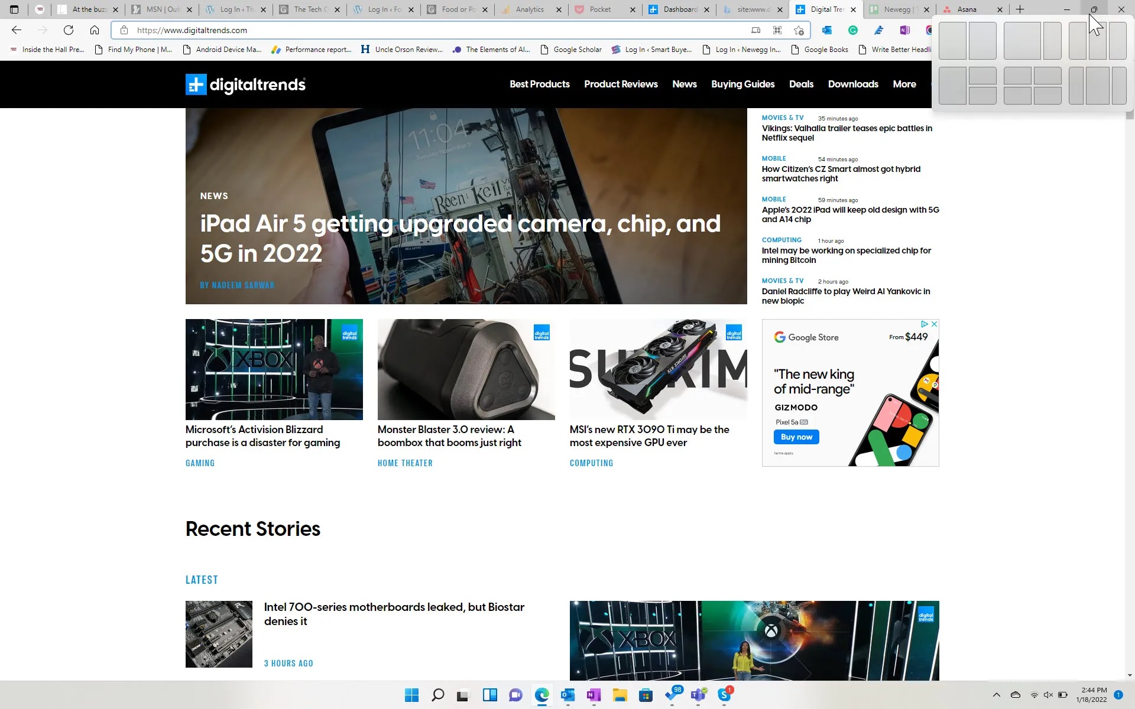Image resolution: width=1135 pixels, height=709 pixels.
Task: Open Intel Bitcoin mining chip article
Action: (x=847, y=255)
